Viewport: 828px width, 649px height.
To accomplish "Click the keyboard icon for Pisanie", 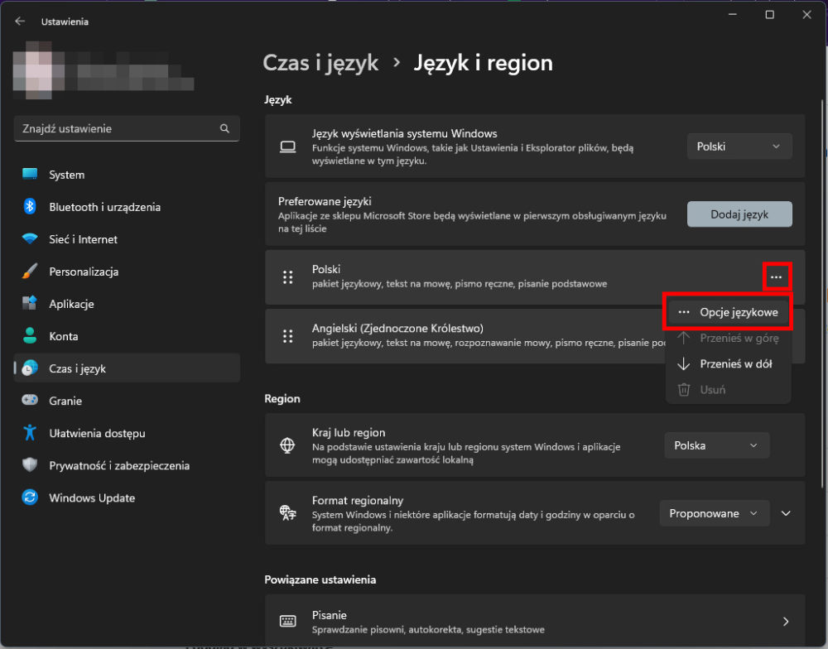I will pyautogui.click(x=287, y=621).
